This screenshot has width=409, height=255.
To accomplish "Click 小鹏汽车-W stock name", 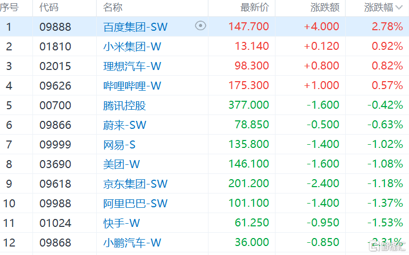I will [132, 242].
